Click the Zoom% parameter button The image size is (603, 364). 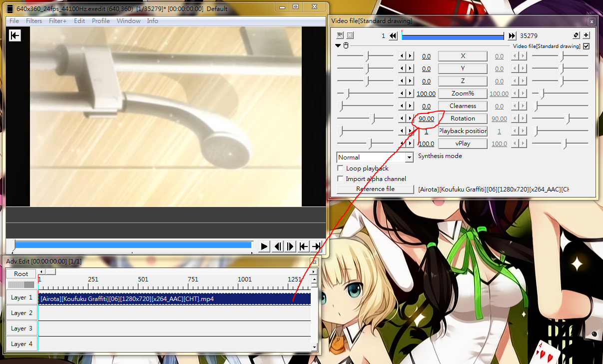(x=463, y=93)
